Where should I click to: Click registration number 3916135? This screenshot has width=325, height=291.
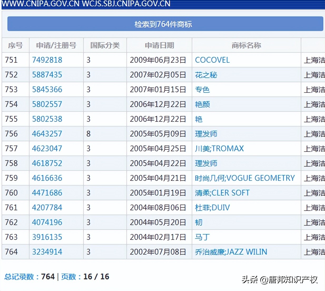(47, 237)
